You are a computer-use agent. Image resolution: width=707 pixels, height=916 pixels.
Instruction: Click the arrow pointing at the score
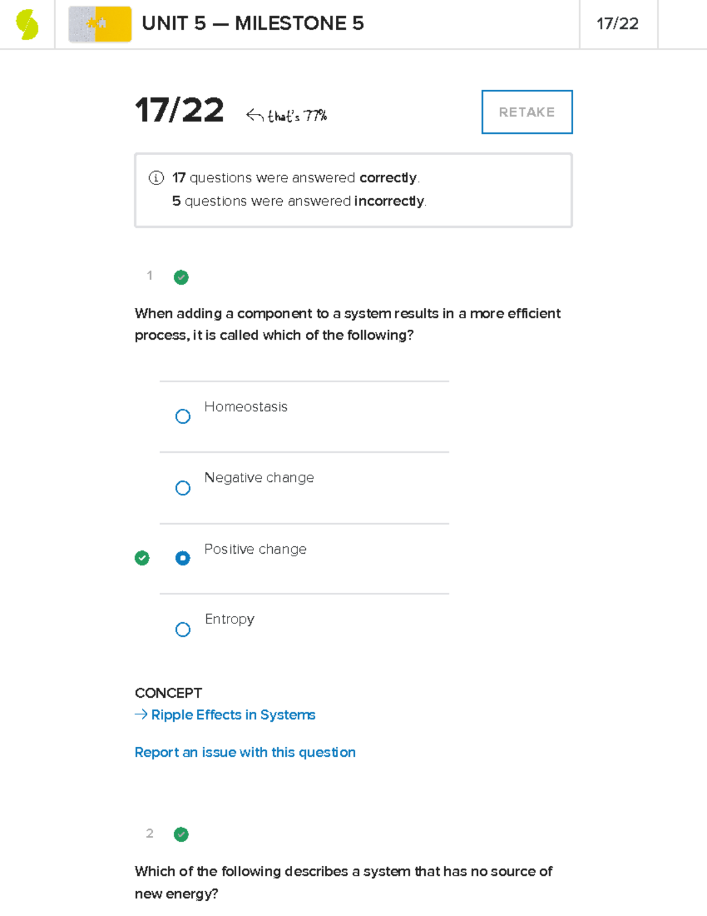point(255,115)
